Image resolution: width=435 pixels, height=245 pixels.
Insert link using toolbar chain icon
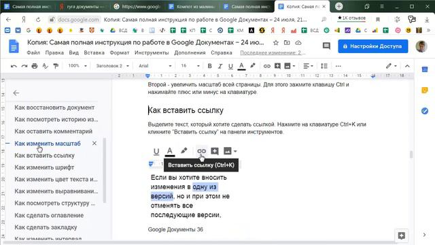pos(267,66)
